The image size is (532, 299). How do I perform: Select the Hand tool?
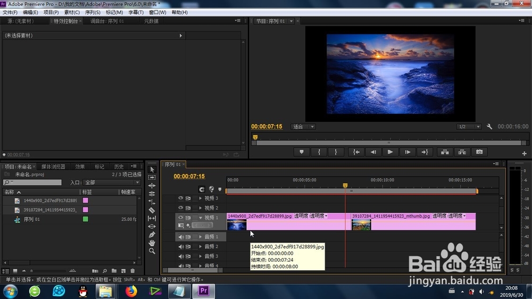coord(152,243)
